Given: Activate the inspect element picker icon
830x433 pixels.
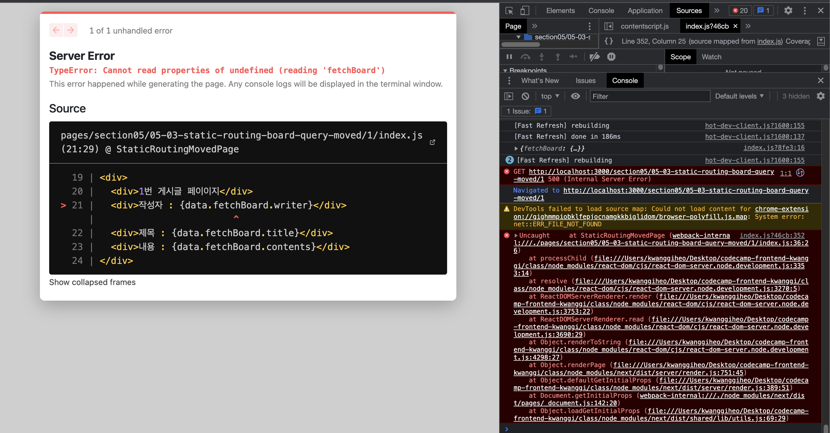Looking at the screenshot, I should (x=509, y=11).
